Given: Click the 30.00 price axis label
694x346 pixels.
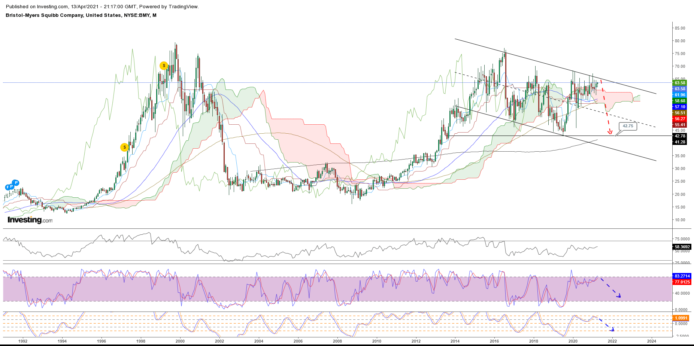Looking at the screenshot, I should (x=680, y=169).
